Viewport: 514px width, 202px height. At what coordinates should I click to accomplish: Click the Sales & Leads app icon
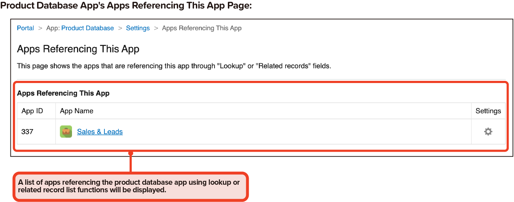coord(66,132)
